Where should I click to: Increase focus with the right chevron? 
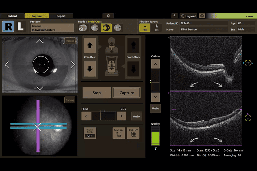point(121,116)
